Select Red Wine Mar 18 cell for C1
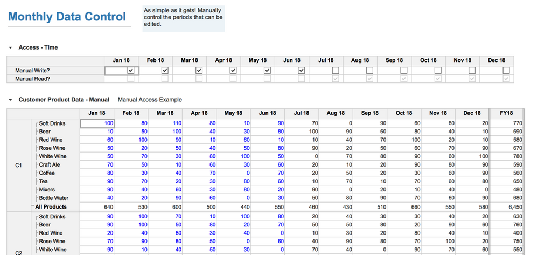 165,140
